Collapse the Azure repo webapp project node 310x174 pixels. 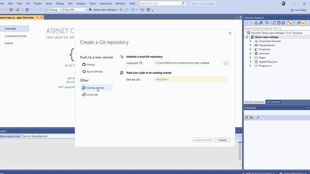point(247,37)
